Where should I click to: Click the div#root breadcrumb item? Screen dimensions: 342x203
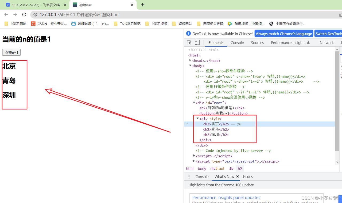coord(217,169)
